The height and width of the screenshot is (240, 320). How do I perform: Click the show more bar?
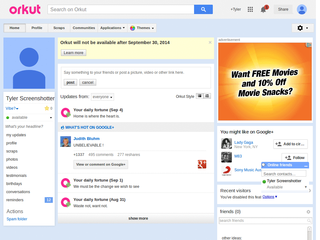(136, 218)
